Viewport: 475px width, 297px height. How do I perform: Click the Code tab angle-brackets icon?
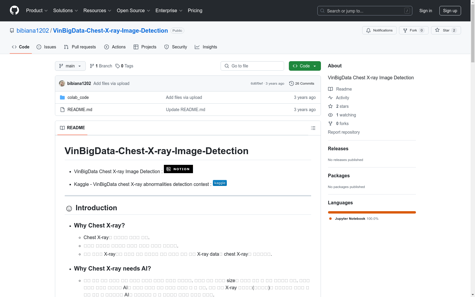(14, 47)
